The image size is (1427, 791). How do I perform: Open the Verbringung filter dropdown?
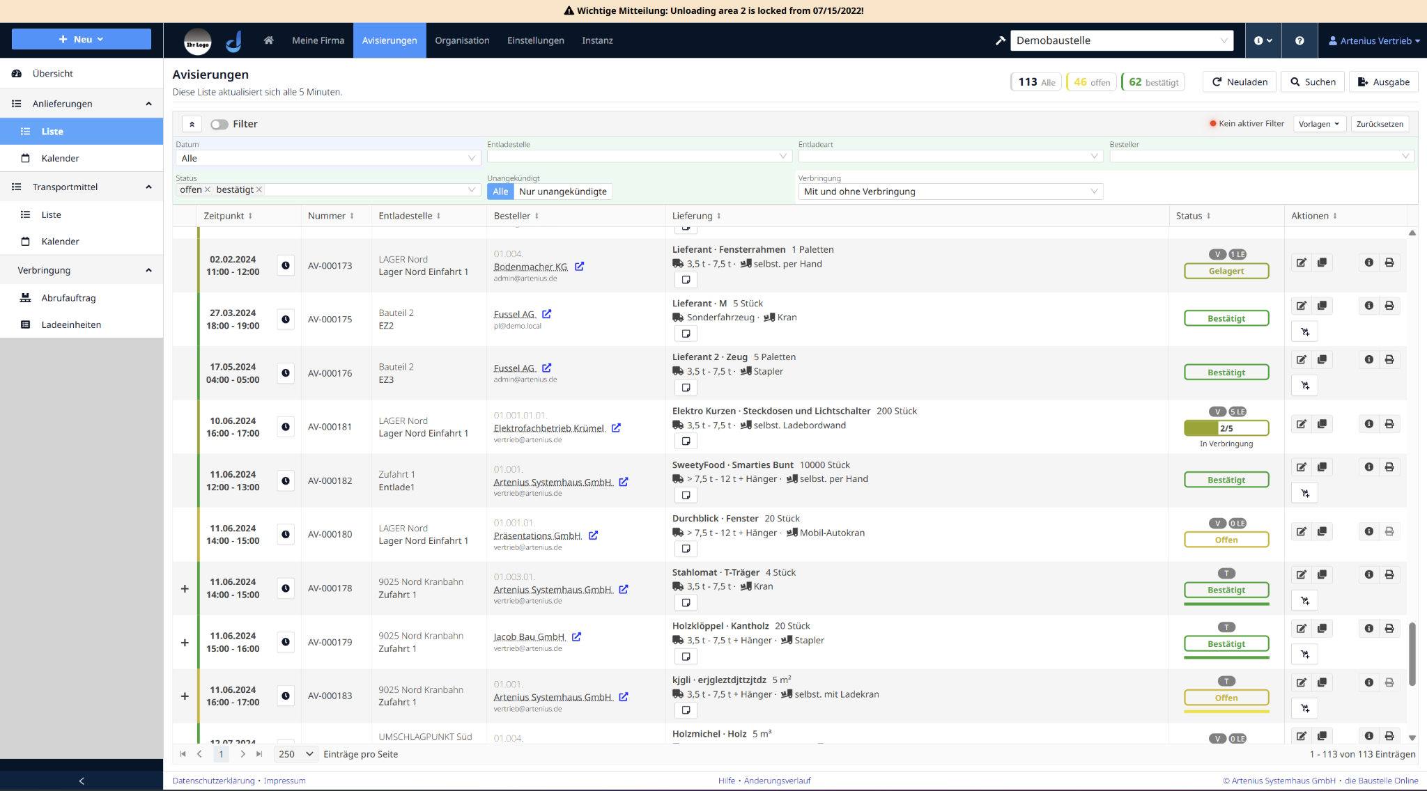[950, 191]
